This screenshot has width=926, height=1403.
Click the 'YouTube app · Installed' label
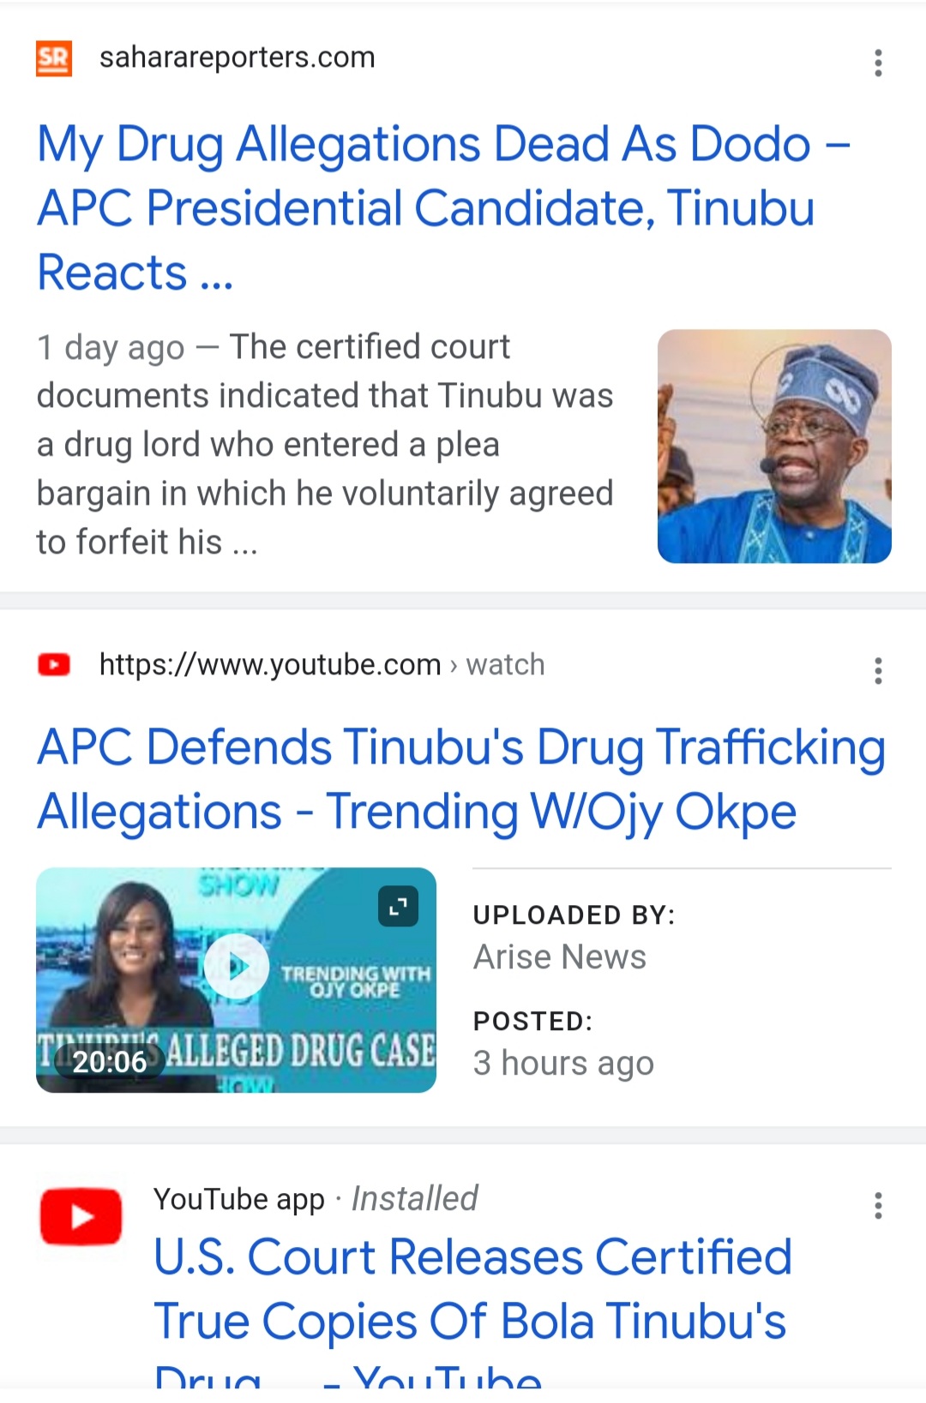(x=316, y=1199)
